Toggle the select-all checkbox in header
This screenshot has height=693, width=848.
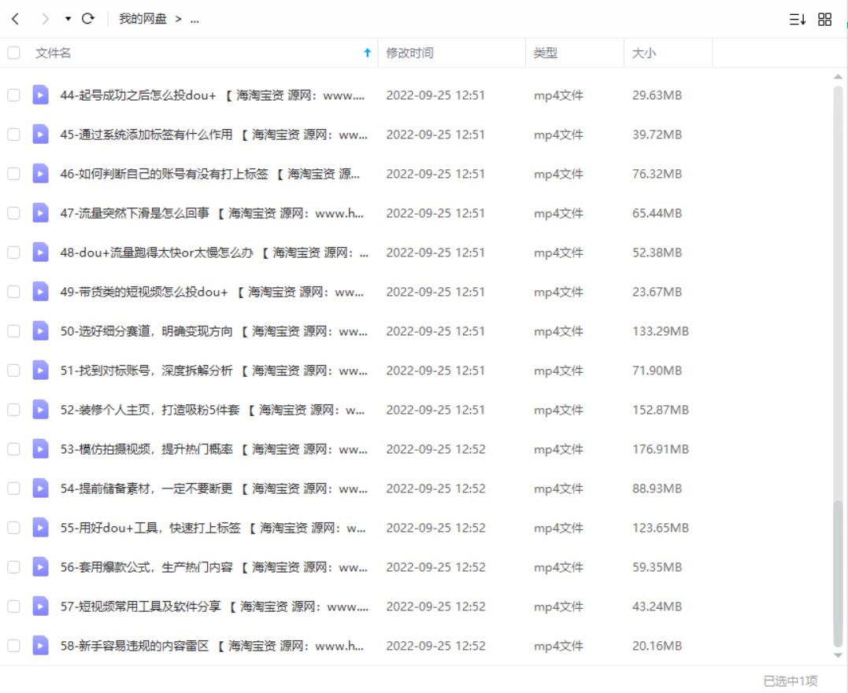[x=13, y=53]
